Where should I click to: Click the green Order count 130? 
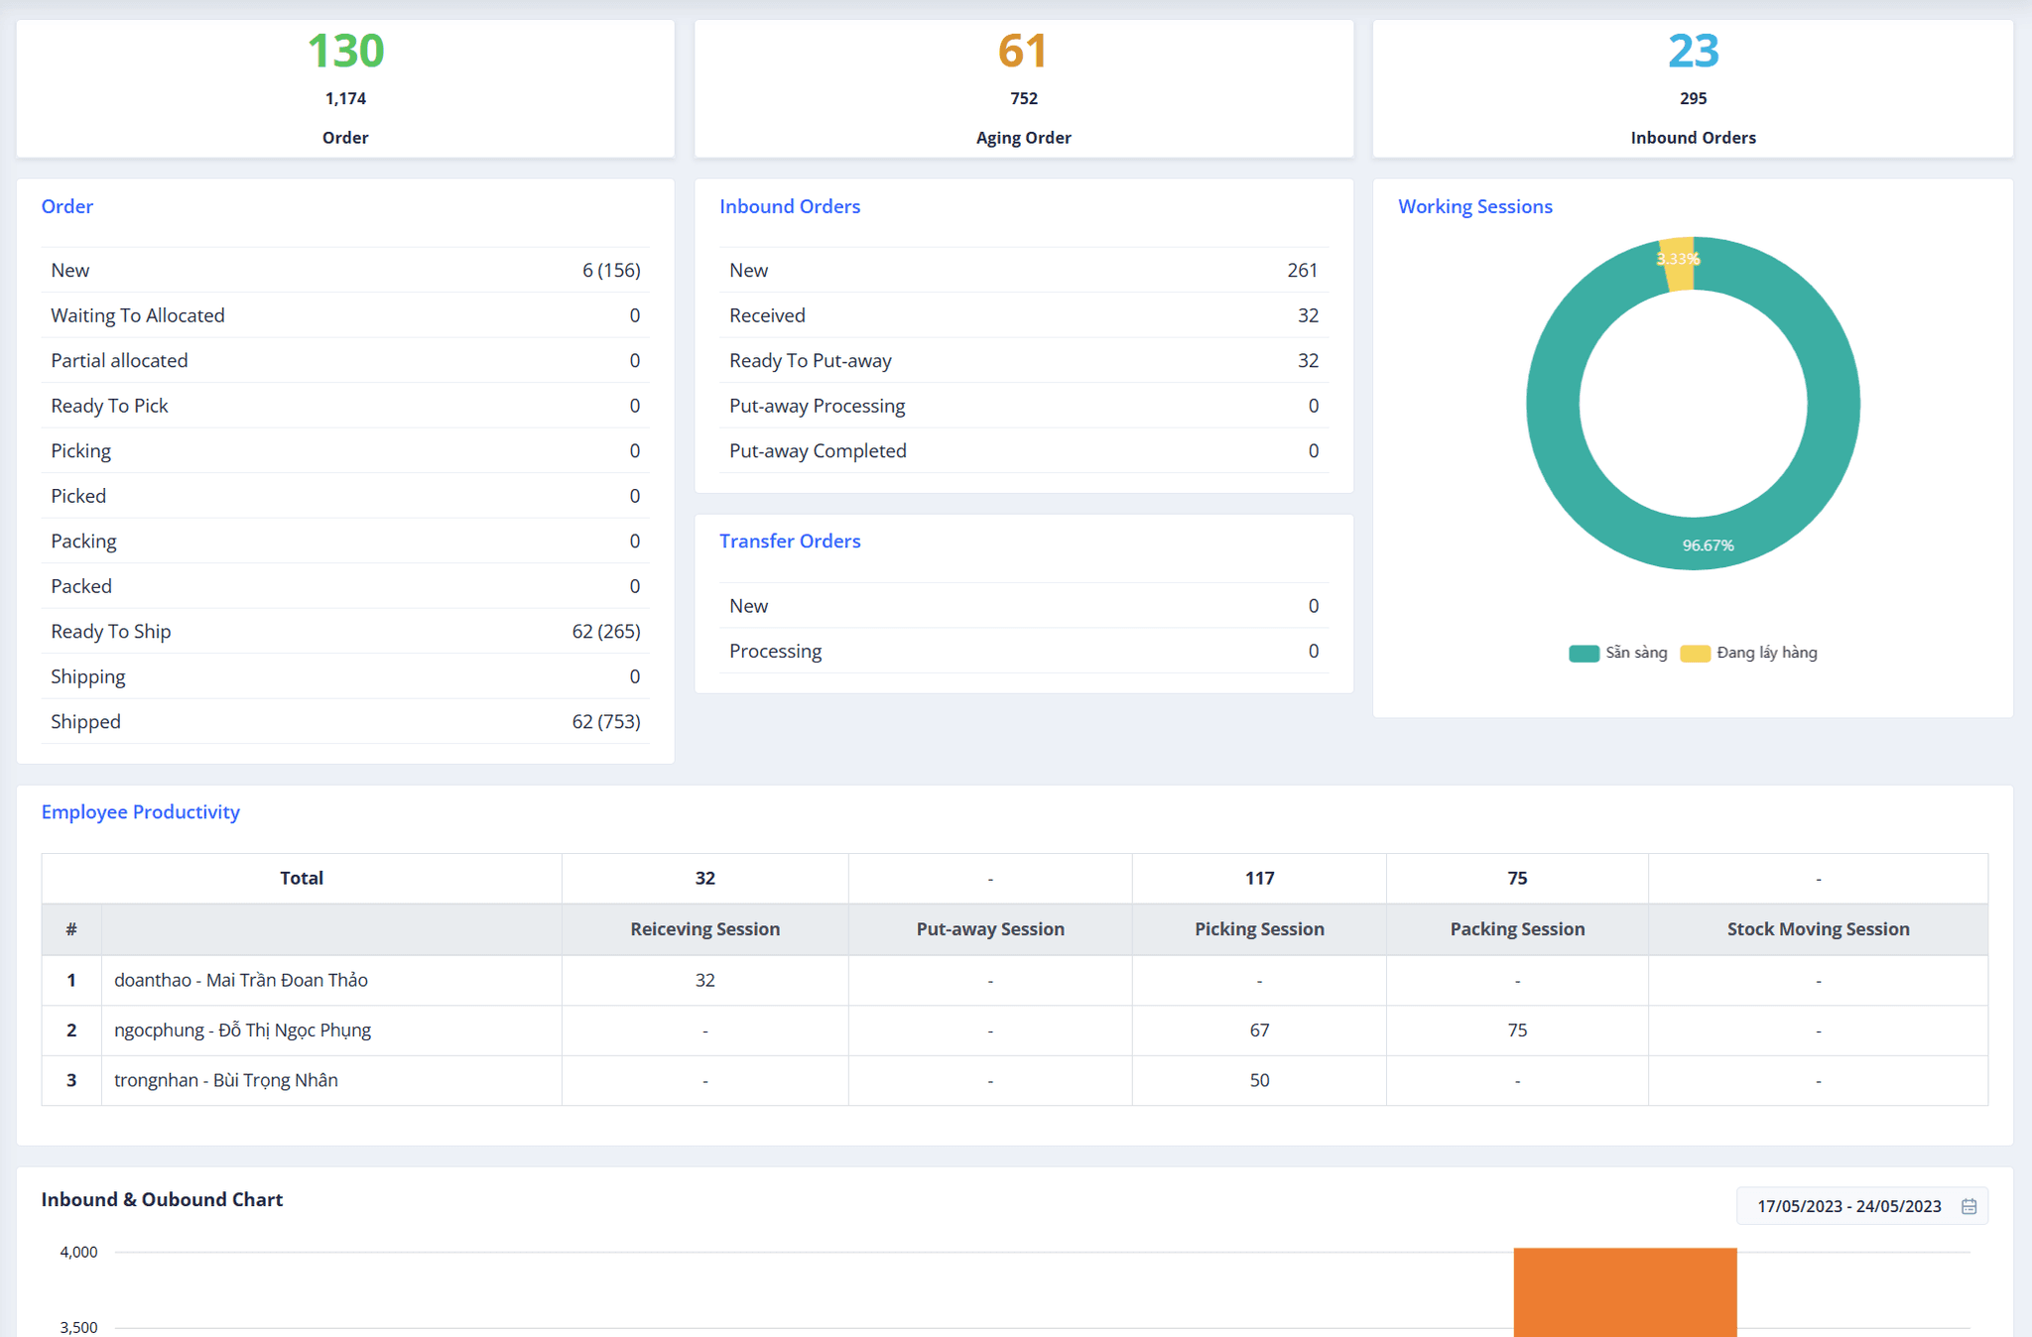coord(344,53)
